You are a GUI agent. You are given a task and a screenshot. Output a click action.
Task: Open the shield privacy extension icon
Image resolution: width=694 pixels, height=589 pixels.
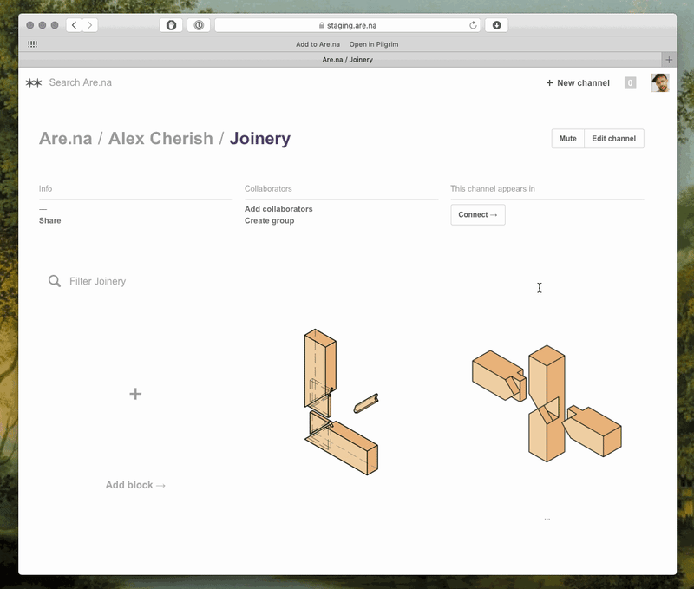[171, 25]
